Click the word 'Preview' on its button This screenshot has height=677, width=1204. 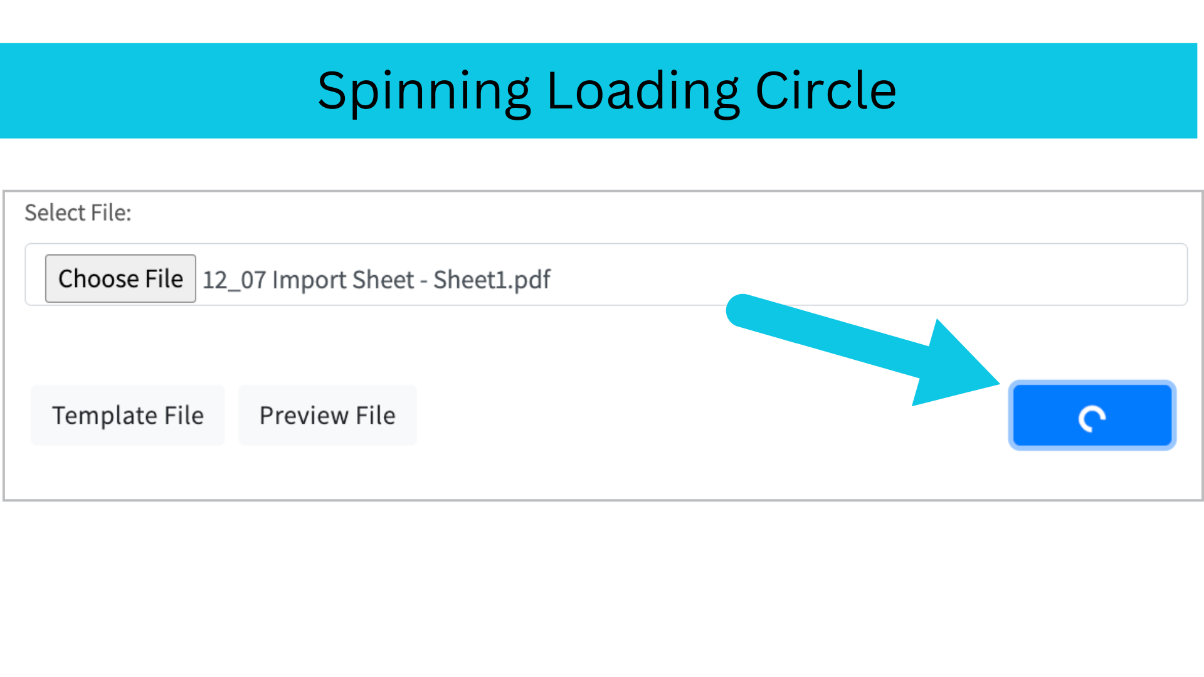tap(304, 416)
